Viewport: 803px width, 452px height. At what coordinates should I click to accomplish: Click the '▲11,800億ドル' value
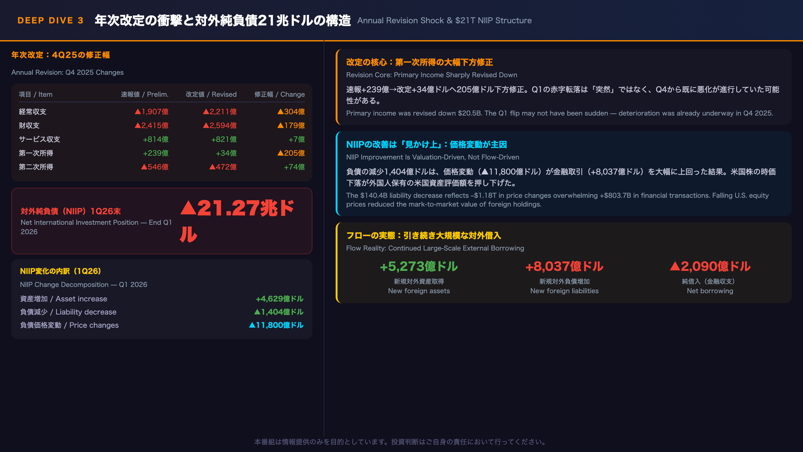tap(276, 325)
